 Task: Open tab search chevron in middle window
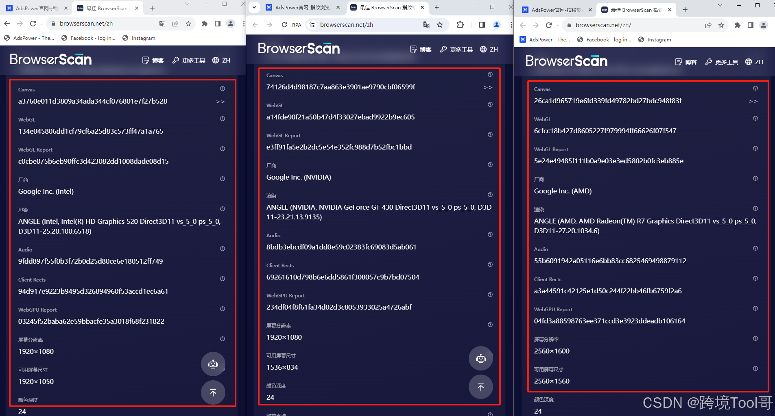click(254, 7)
